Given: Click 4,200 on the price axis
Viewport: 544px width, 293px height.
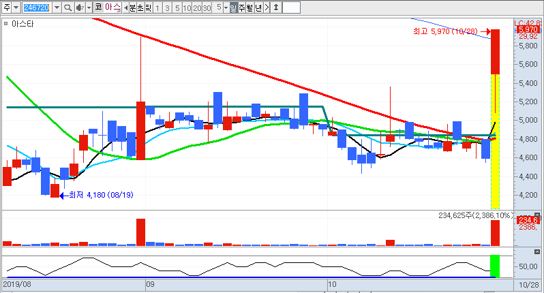Looking at the screenshot, I should pyautogui.click(x=528, y=195).
